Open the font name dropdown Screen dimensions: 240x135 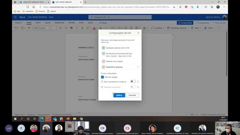(49, 28)
